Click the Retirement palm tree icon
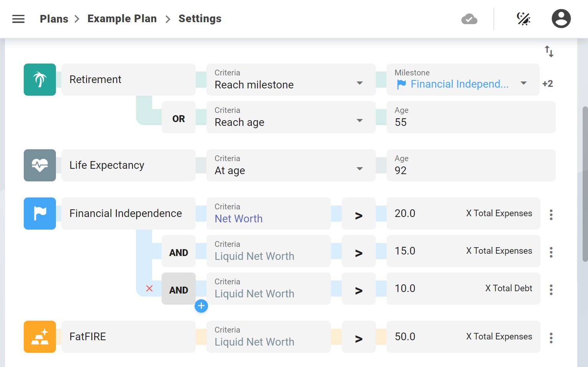588x367 pixels. [x=40, y=80]
